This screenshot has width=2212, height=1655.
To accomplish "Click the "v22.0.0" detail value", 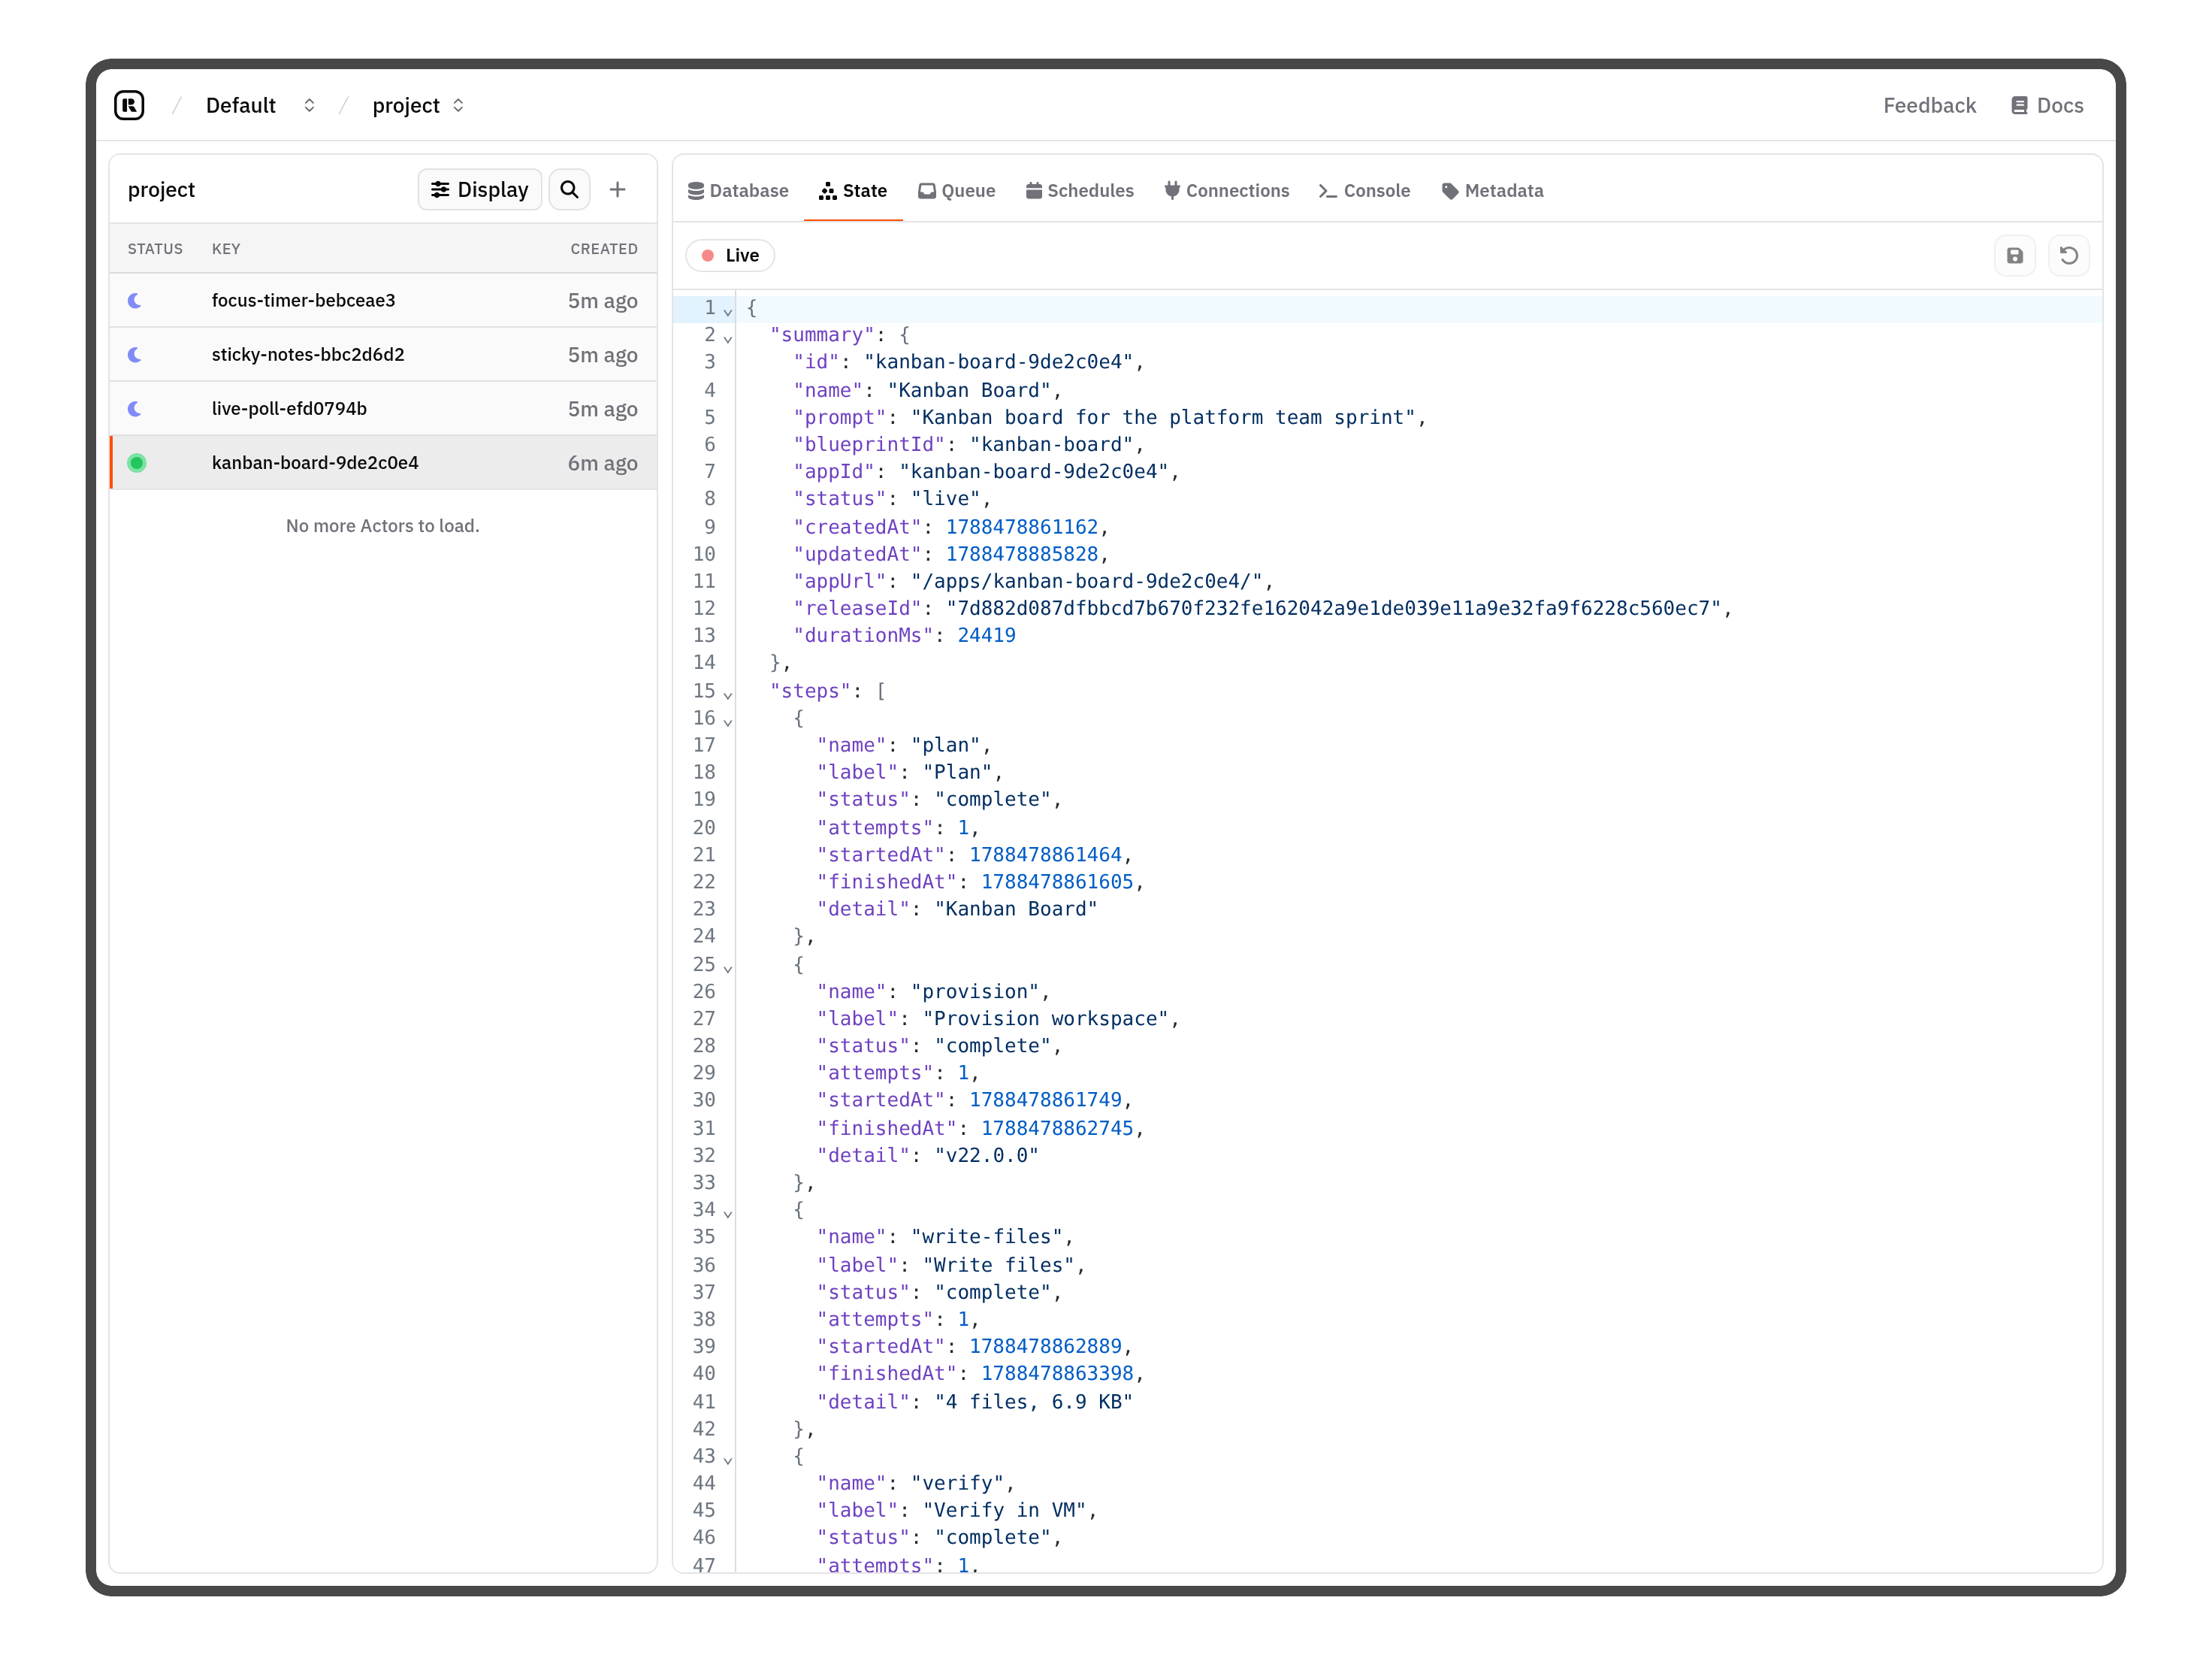I will pyautogui.click(x=986, y=1154).
